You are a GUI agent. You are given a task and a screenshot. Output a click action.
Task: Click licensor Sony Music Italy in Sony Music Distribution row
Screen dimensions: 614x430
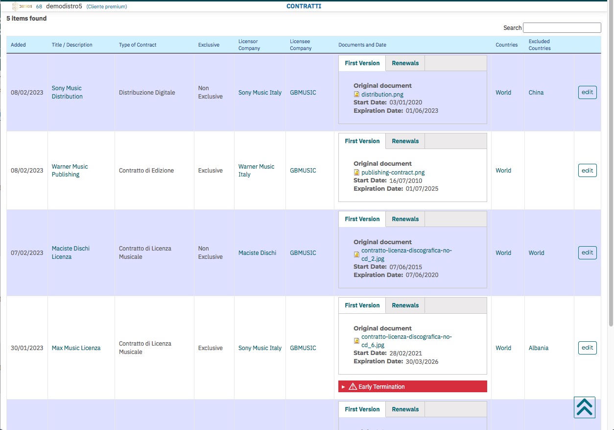tap(260, 93)
